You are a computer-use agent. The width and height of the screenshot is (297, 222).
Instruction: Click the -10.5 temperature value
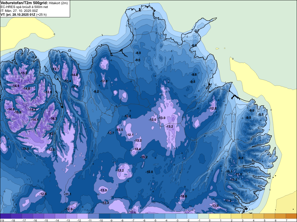pos(25,149)
